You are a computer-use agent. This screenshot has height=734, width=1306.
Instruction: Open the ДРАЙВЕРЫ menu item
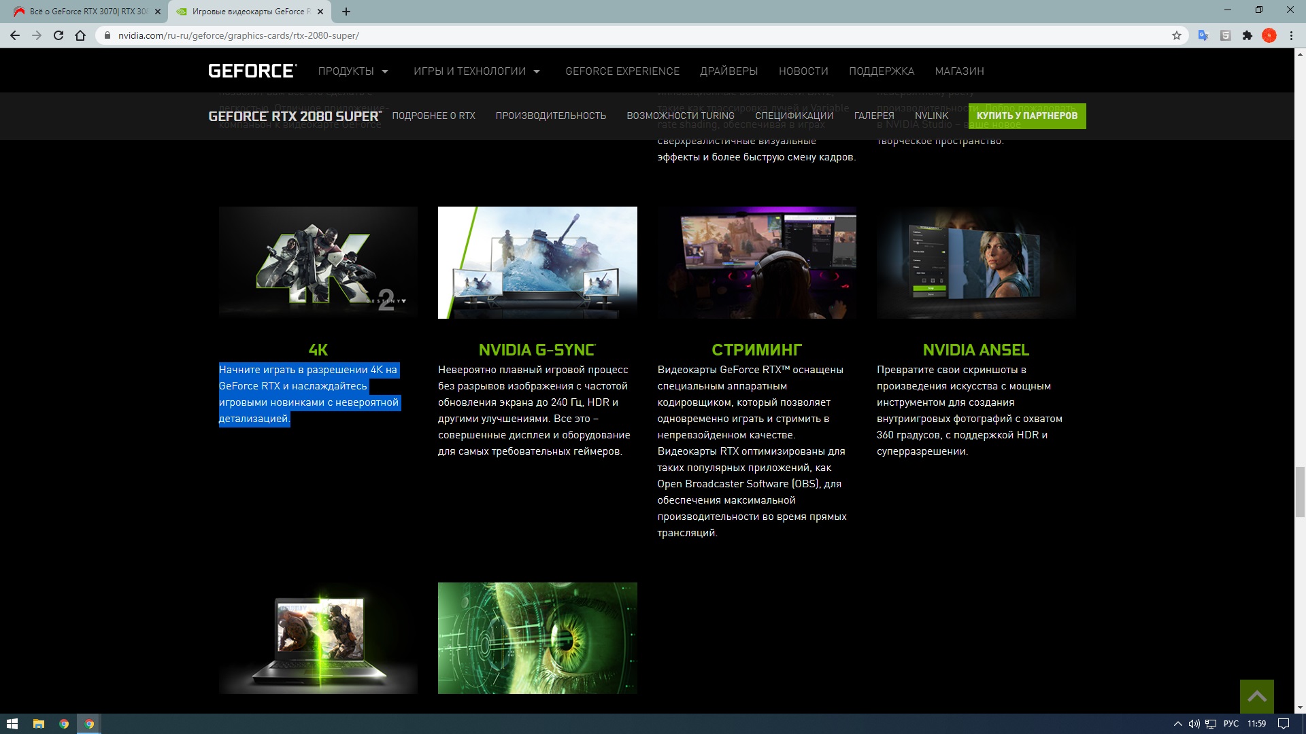(x=729, y=71)
